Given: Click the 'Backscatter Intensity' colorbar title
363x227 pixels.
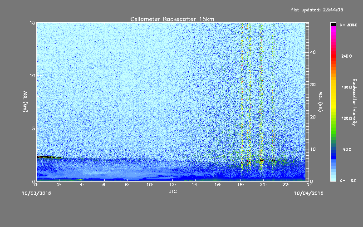Looking at the screenshot, I should coord(354,102).
